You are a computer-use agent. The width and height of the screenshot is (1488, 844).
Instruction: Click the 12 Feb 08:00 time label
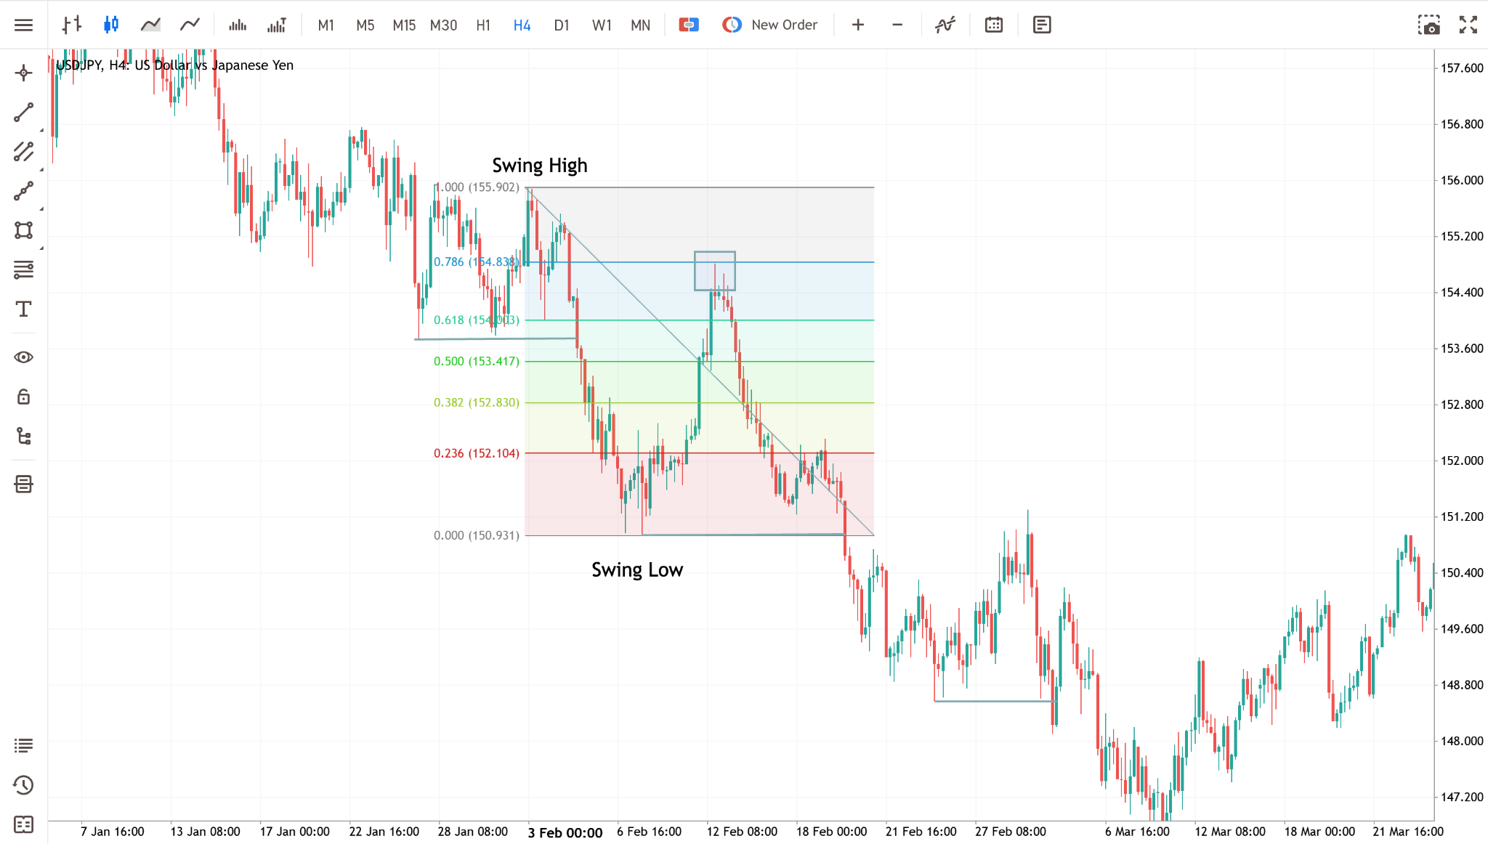(742, 832)
